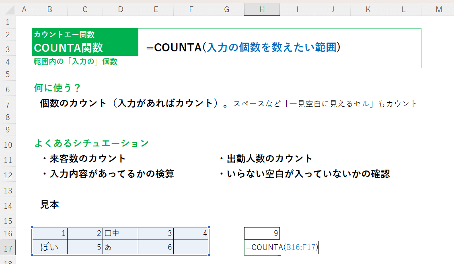Select column C header
Screen dimensions: 454x264
[x=85, y=10]
